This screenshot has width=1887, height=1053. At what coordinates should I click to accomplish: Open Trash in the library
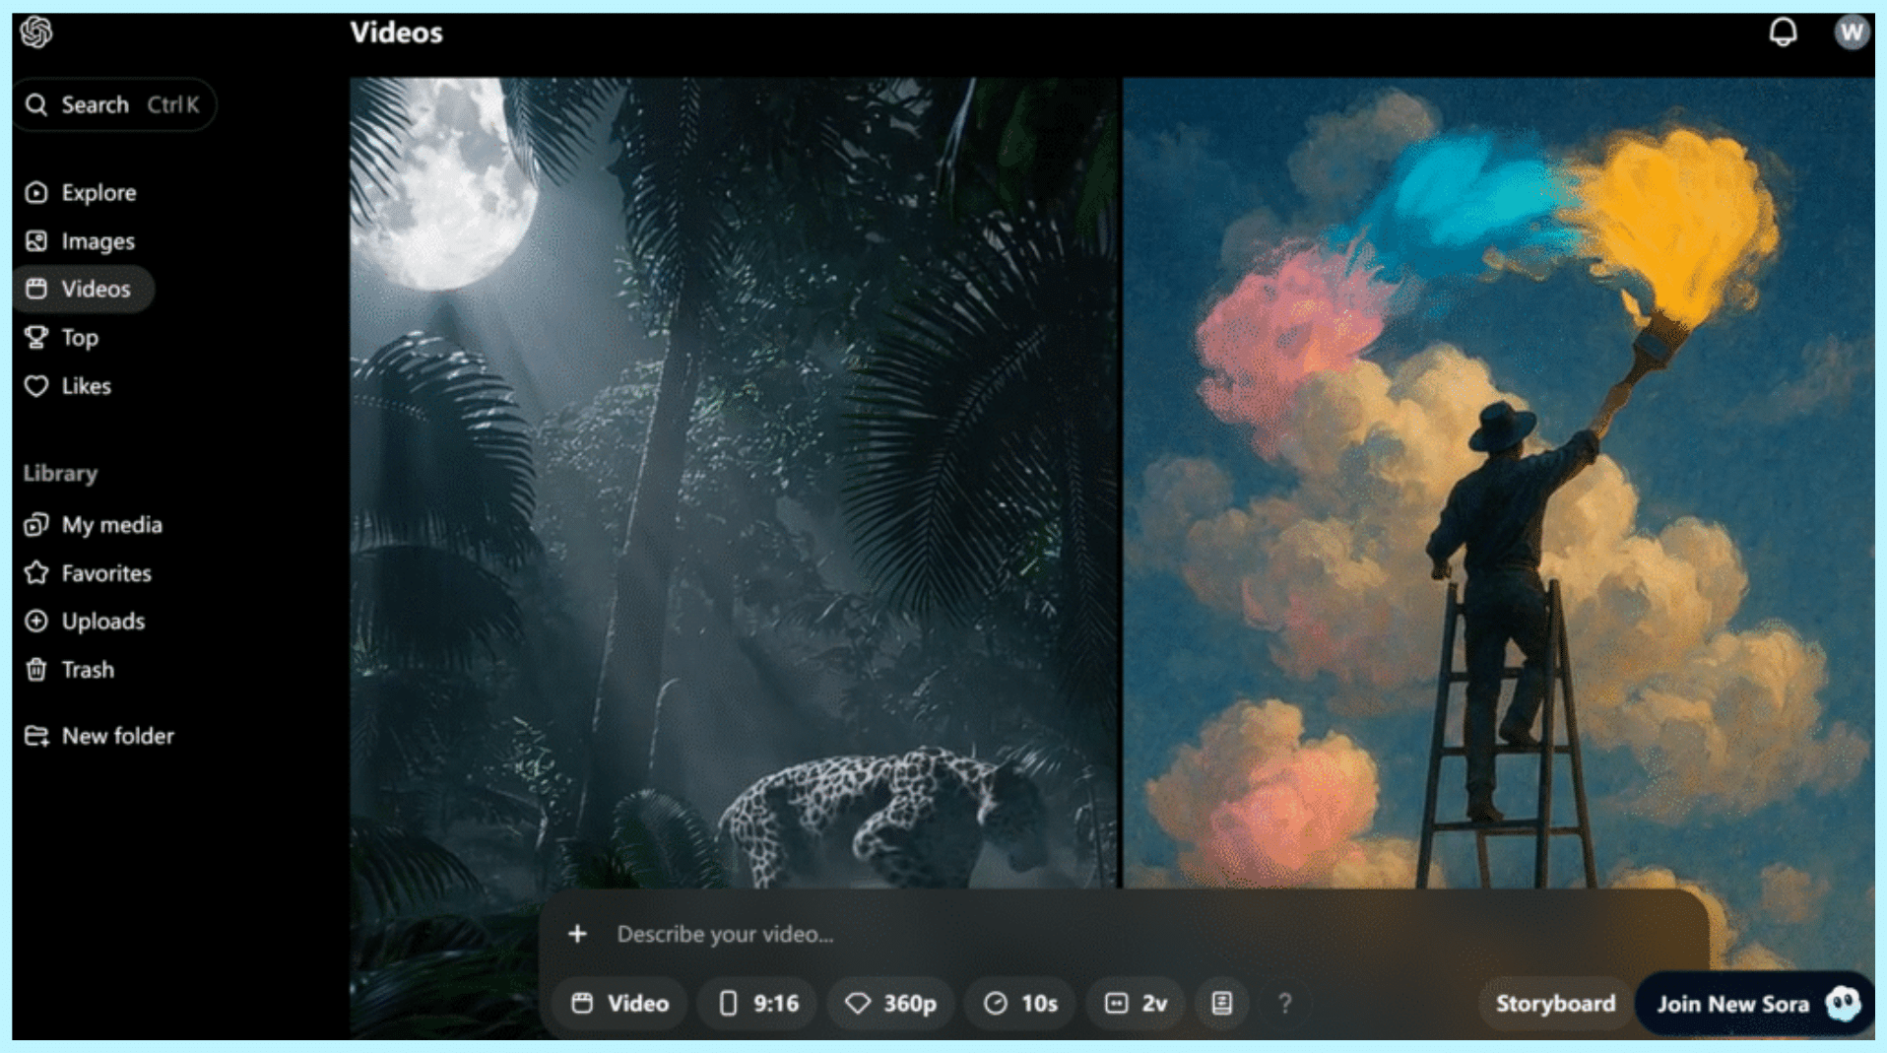tap(88, 670)
